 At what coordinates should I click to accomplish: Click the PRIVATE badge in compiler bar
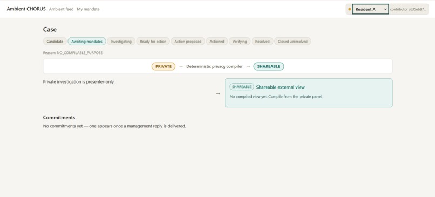tap(164, 66)
